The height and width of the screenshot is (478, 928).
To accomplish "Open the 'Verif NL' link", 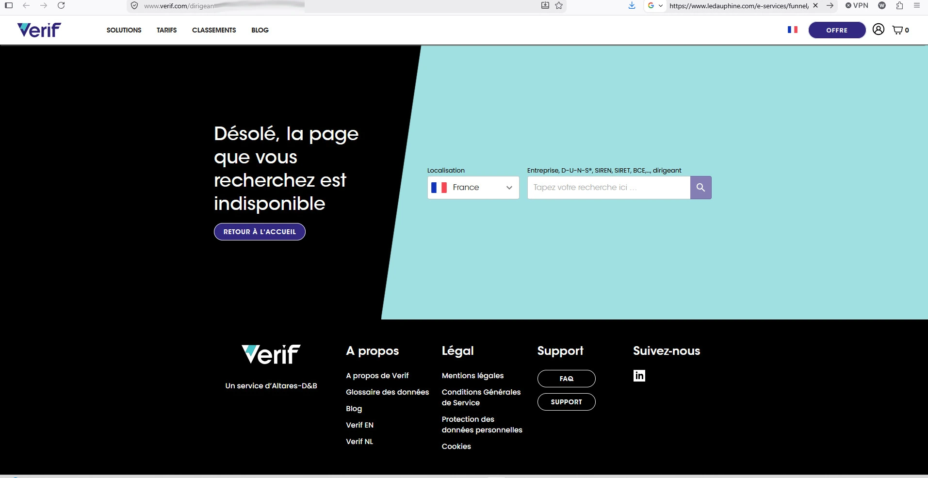I will point(359,442).
